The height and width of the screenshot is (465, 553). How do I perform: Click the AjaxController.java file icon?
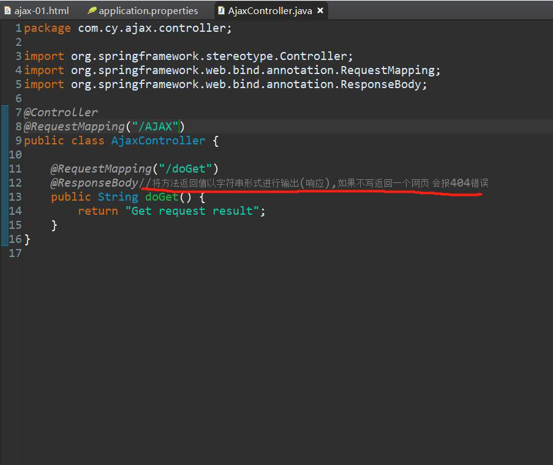(x=221, y=10)
